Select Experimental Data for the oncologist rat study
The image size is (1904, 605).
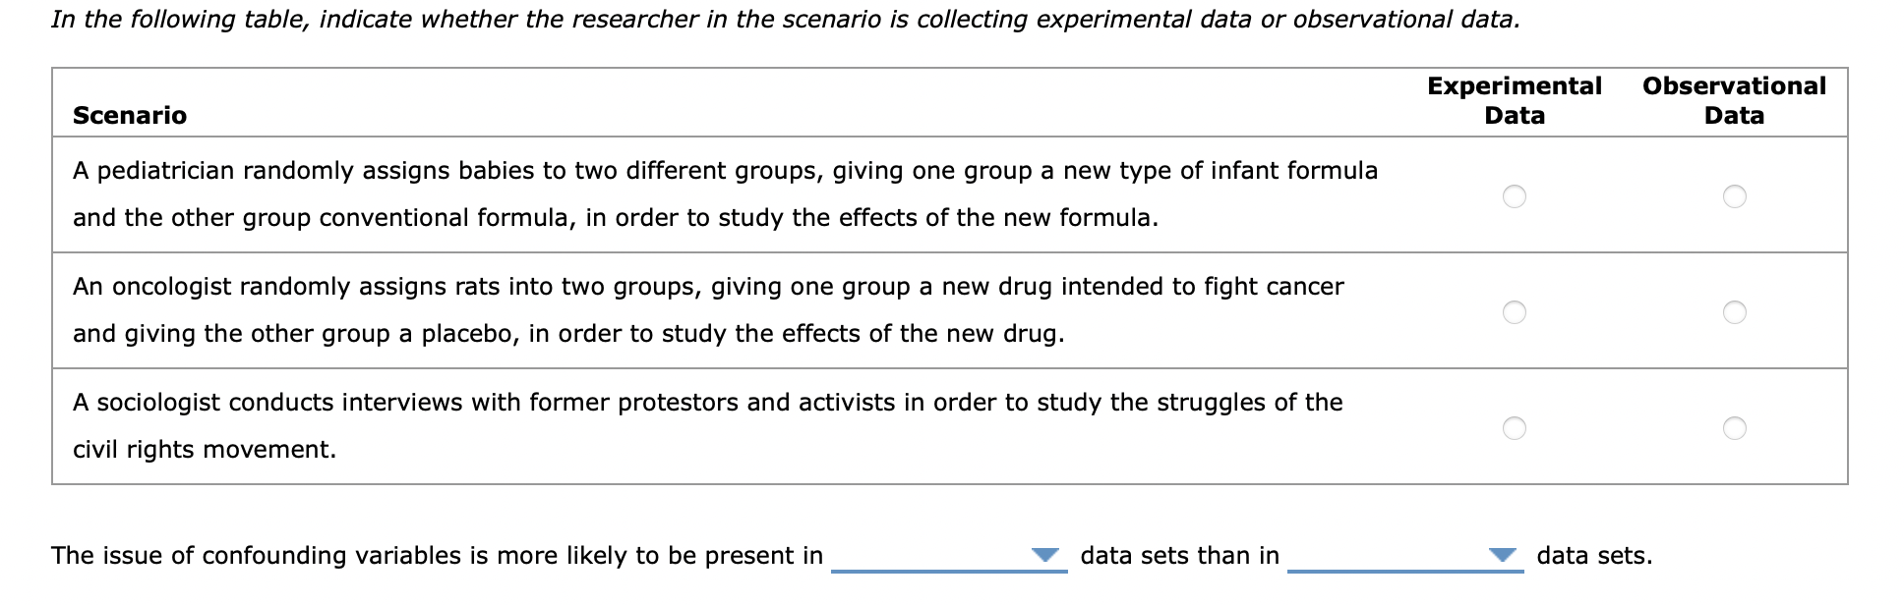click(1515, 312)
